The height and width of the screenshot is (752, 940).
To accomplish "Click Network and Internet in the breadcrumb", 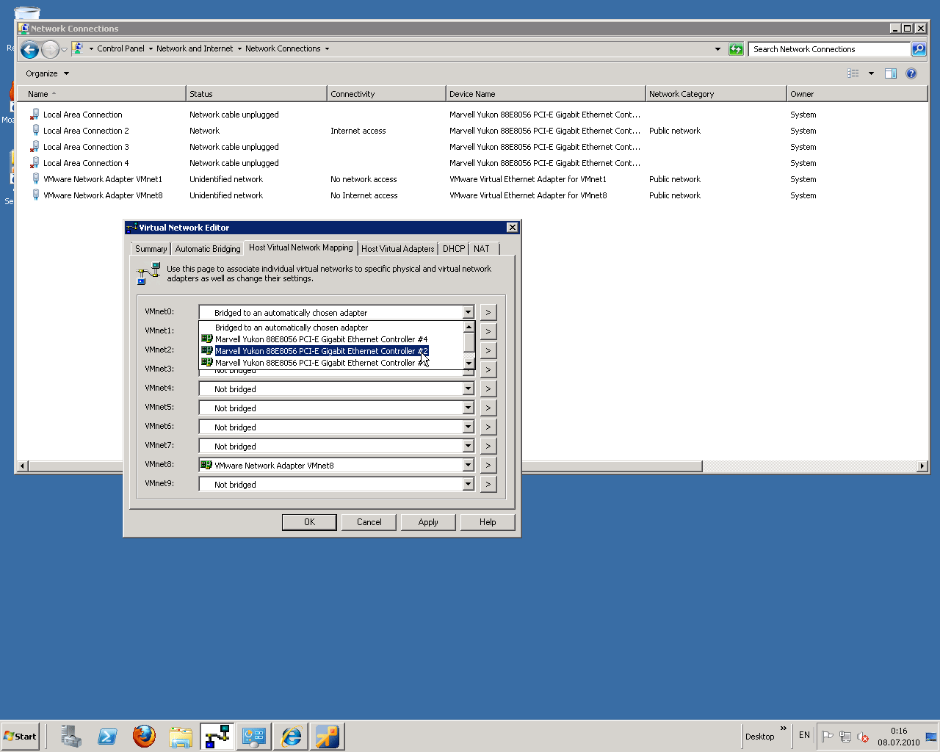I will [x=195, y=48].
